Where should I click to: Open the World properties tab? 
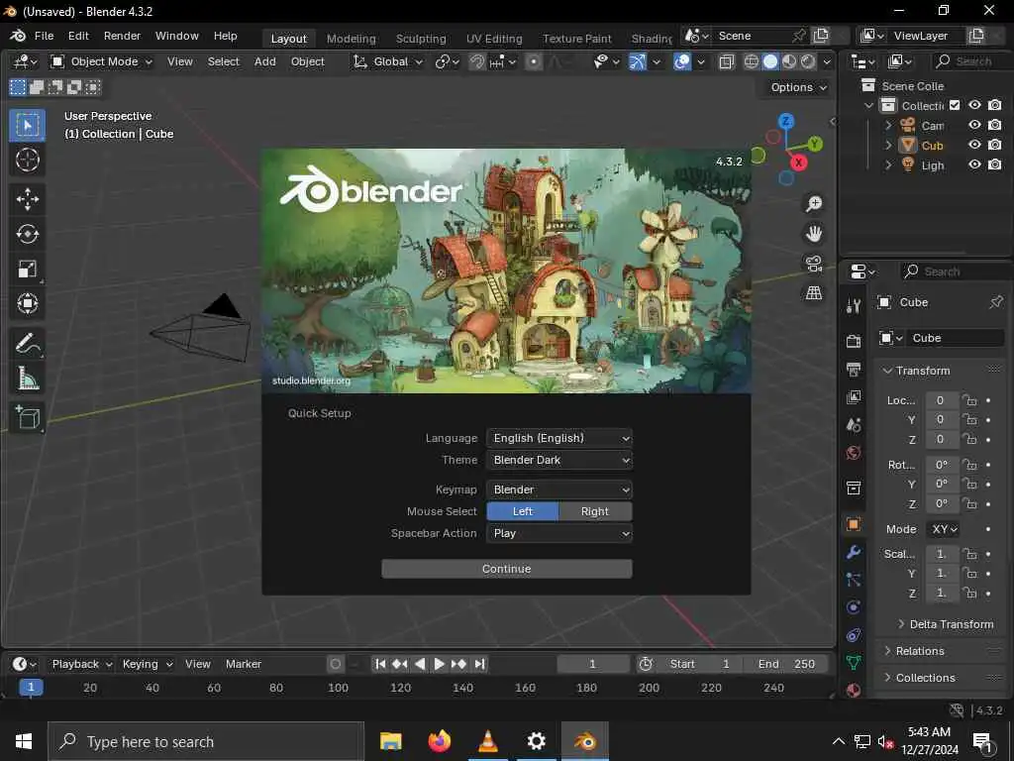(854, 453)
